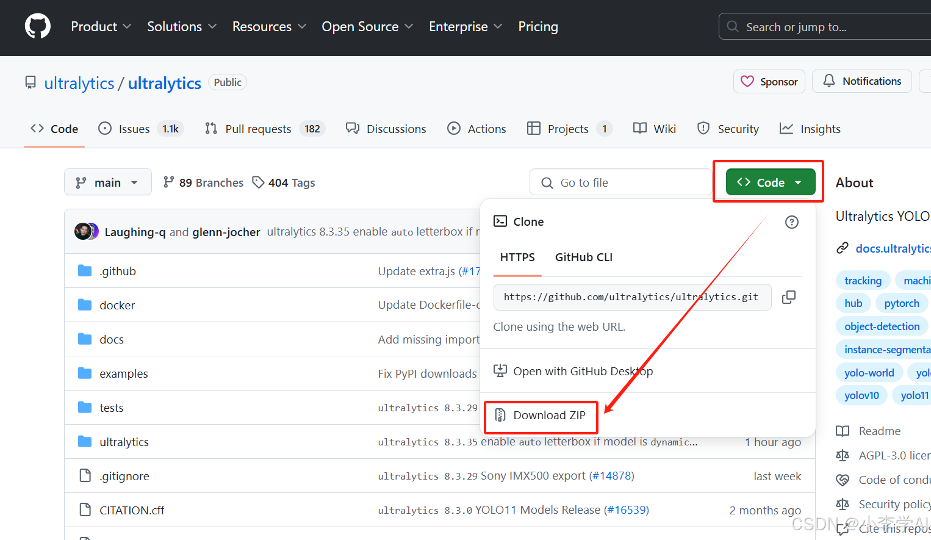Select the CITATION.cff file icon
This screenshot has width=931, height=540.
(85, 510)
